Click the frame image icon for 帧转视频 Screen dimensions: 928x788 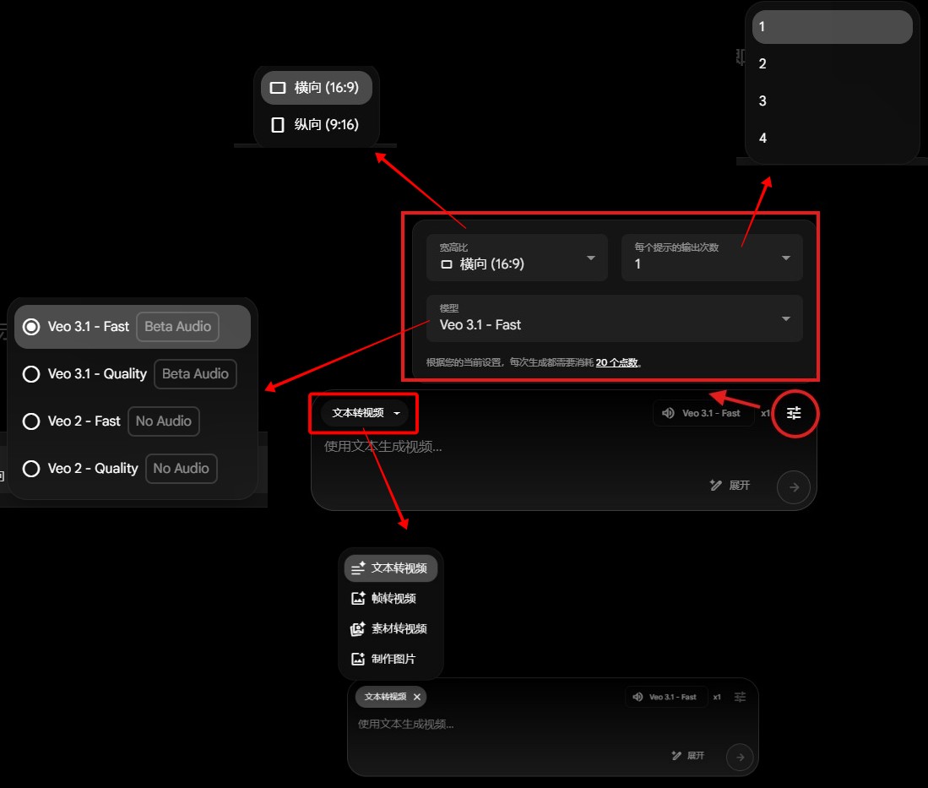click(x=357, y=599)
